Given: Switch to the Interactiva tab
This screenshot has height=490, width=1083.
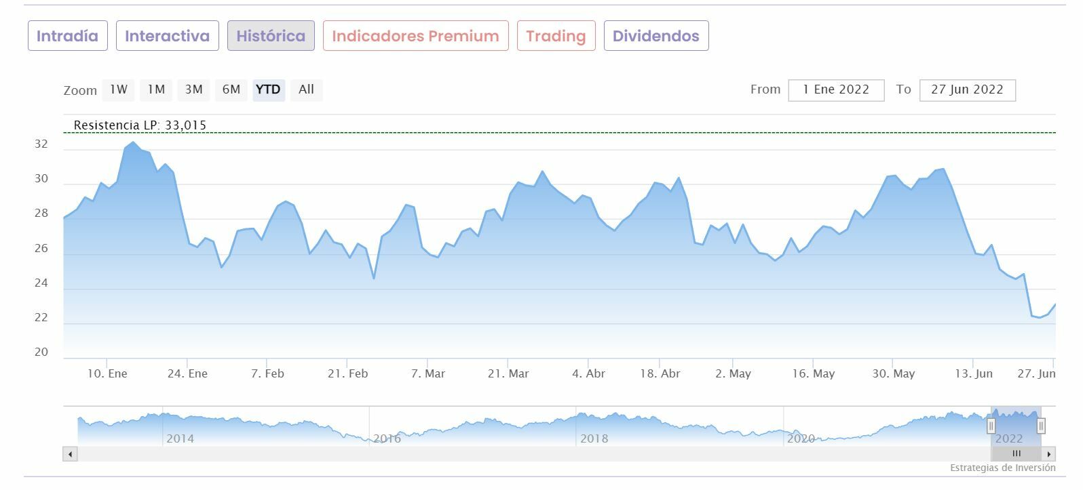Looking at the screenshot, I should click(167, 36).
